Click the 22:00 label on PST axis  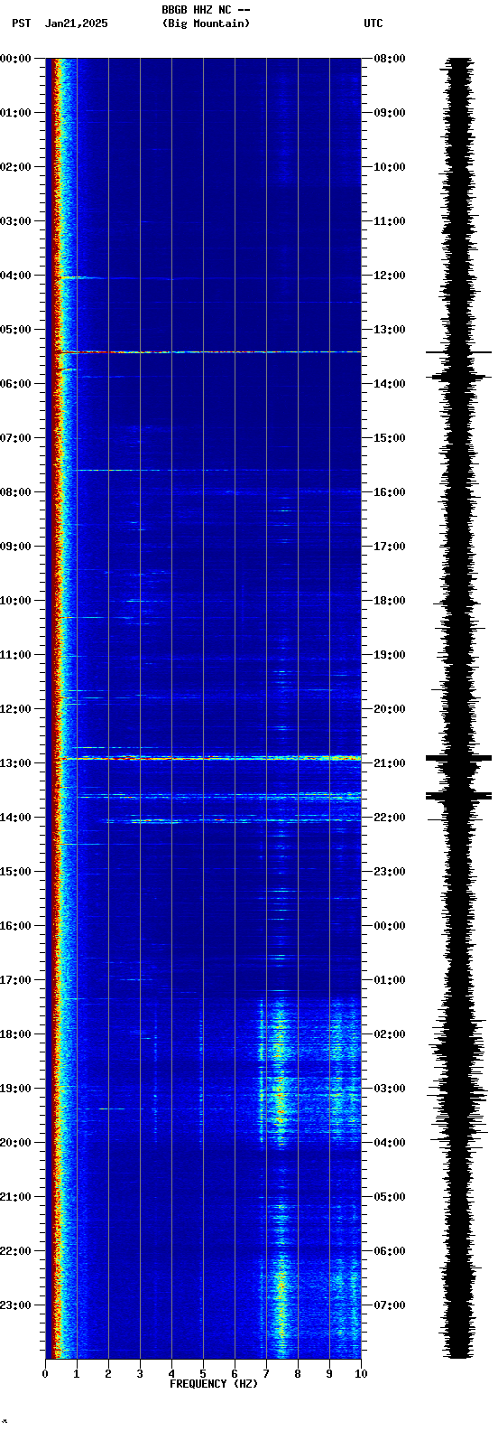point(15,1251)
